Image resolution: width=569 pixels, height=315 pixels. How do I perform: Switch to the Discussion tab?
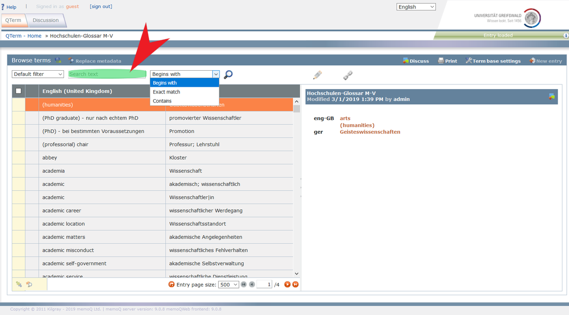(46, 20)
